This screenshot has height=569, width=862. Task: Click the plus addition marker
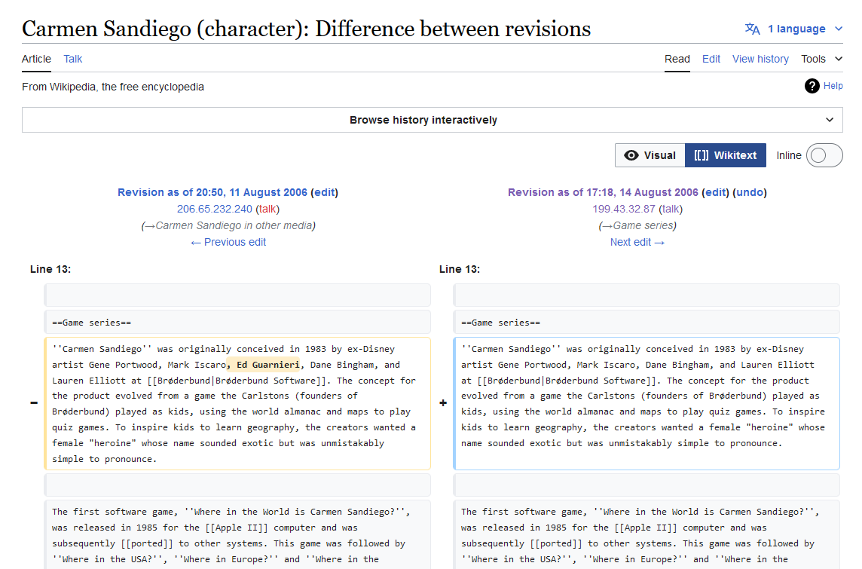[x=443, y=403]
